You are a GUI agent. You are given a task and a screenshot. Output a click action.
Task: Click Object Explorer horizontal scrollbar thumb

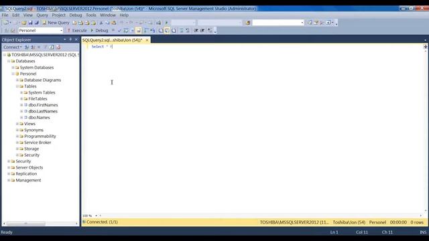click(x=26, y=224)
